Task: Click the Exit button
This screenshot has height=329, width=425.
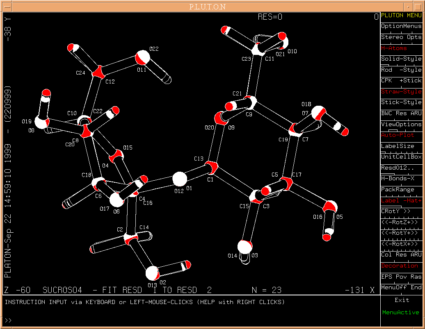Action: click(x=402, y=300)
